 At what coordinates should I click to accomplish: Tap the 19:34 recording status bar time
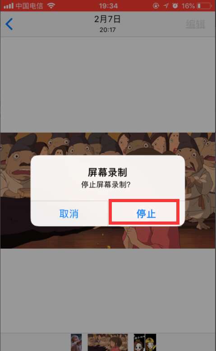(x=108, y=6)
